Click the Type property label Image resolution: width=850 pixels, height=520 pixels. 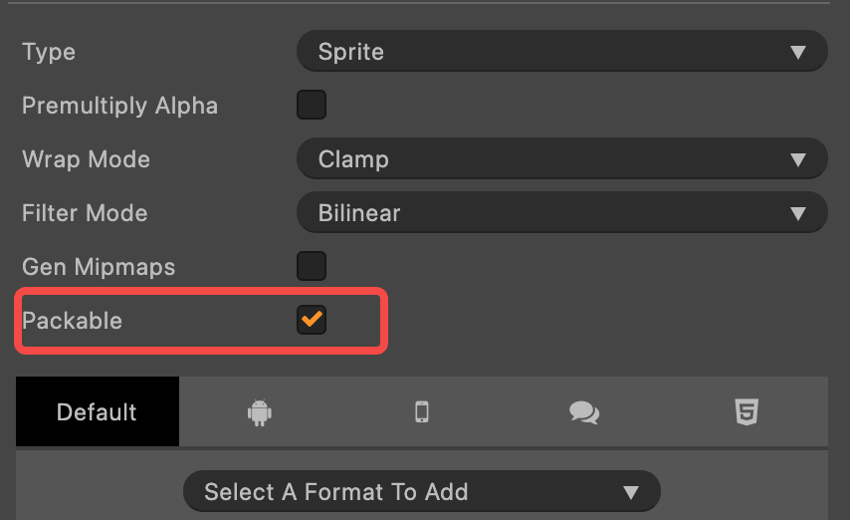(x=49, y=52)
